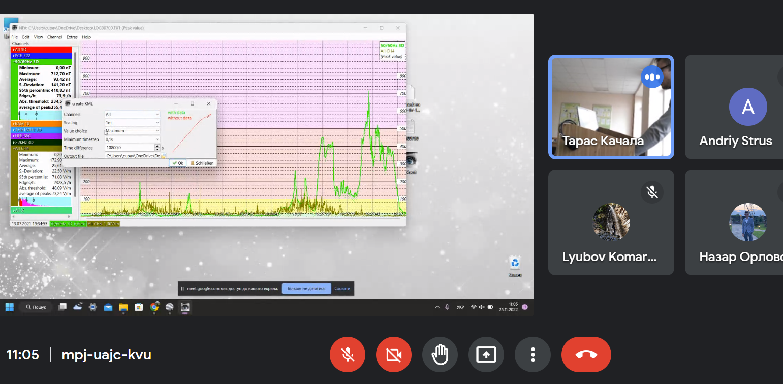
Task: Open the Extras menu
Action: coord(72,37)
